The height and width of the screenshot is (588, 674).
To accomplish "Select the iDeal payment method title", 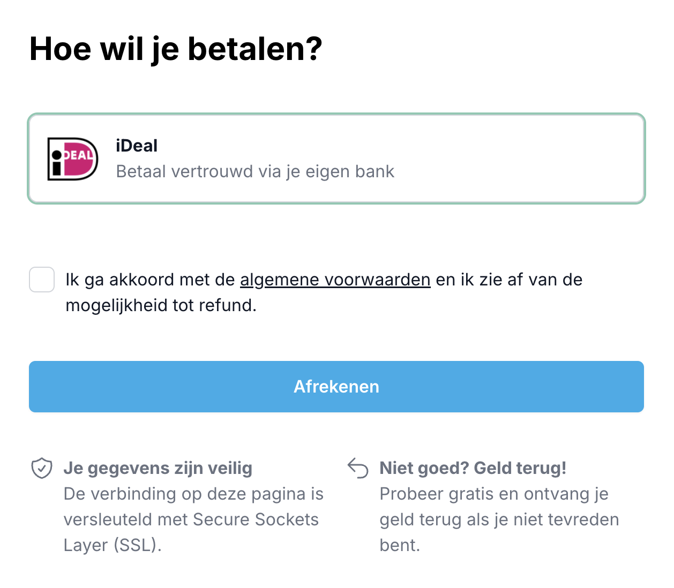I will [x=137, y=146].
